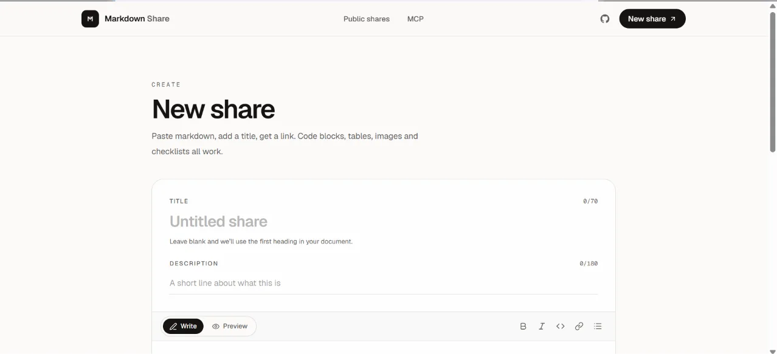The height and width of the screenshot is (354, 777).
Task: Click the "Paste markdown, add a title" intro text
Action: 285,144
